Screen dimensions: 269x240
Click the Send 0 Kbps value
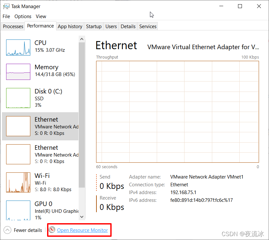112,186
